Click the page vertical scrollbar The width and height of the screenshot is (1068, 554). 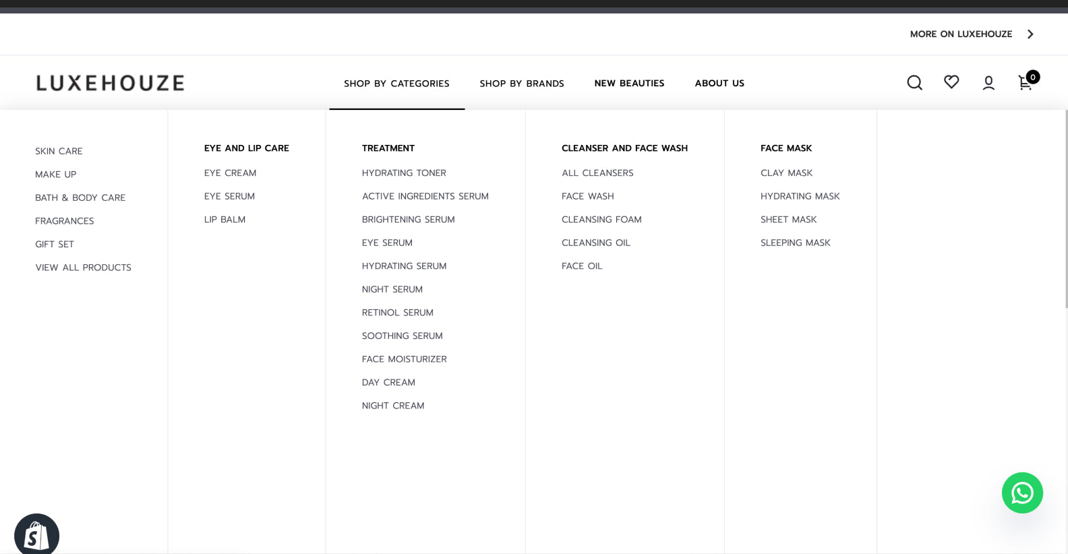coord(1065,209)
